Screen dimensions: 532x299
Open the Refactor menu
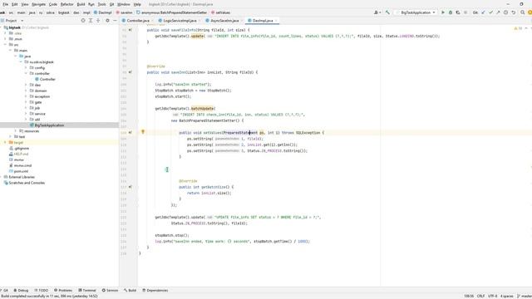click(66, 4)
